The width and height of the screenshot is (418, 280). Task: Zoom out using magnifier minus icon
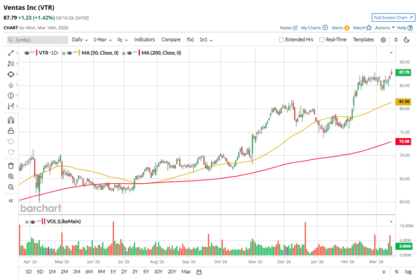[11, 187]
